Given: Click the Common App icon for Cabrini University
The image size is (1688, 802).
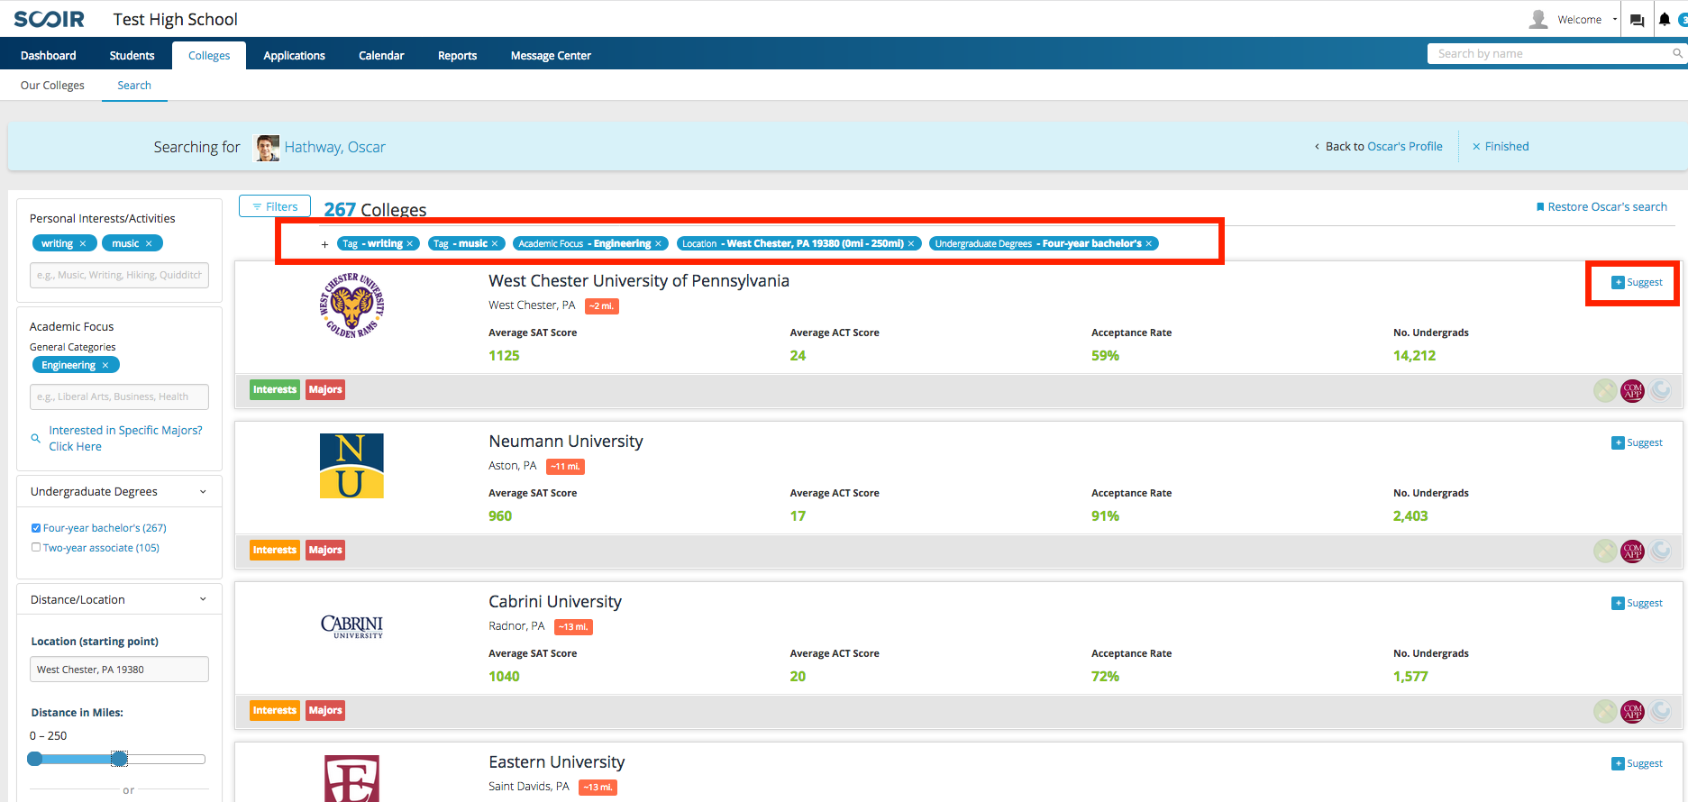Looking at the screenshot, I should (x=1632, y=711).
